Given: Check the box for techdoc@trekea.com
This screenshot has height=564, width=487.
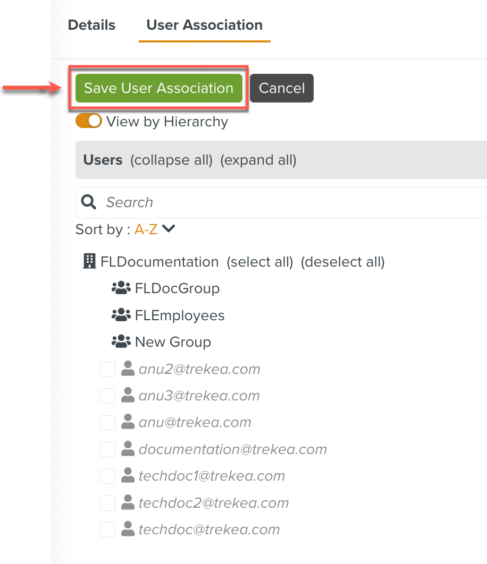Looking at the screenshot, I should 107,530.
